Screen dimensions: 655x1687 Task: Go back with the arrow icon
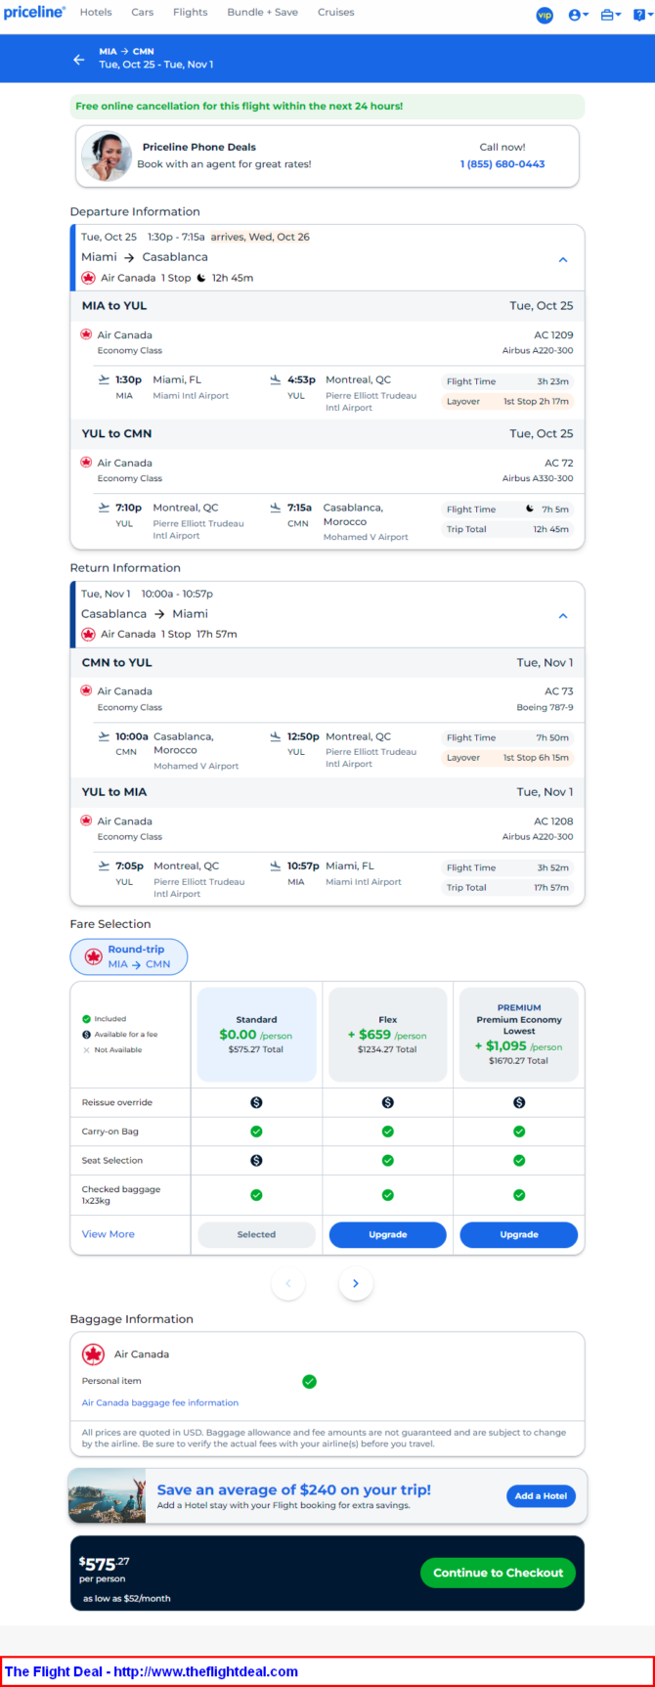click(x=79, y=59)
